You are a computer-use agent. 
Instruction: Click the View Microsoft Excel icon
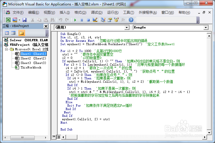coord(8,20)
